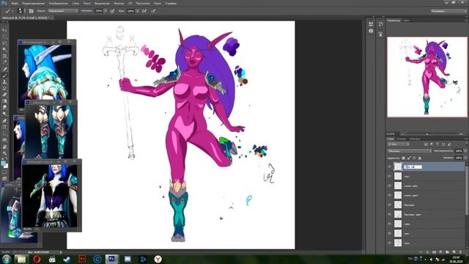Screen dimensions: 469x264
Task: Select the Pen tool
Action: (4, 121)
